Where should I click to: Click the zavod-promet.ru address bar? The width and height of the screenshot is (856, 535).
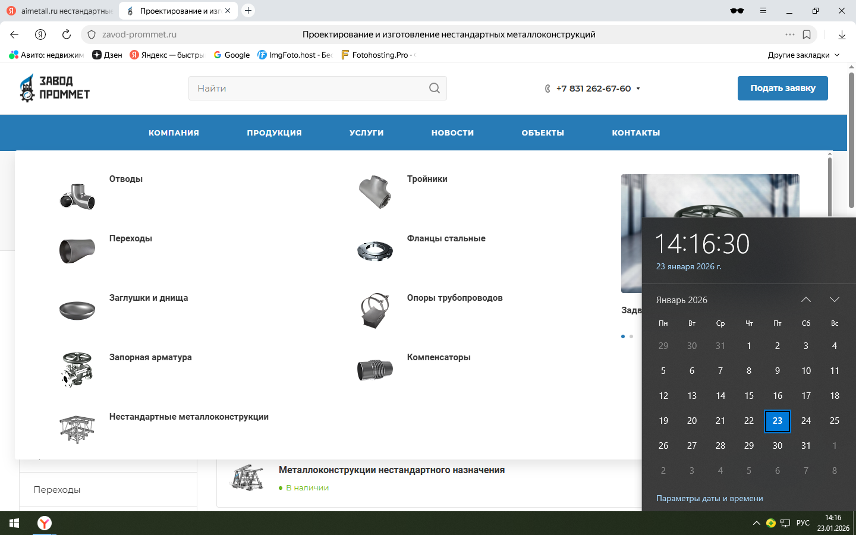(449, 34)
